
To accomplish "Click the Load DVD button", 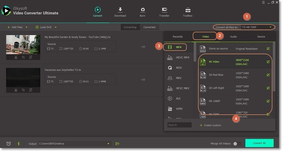I will (x=43, y=27).
